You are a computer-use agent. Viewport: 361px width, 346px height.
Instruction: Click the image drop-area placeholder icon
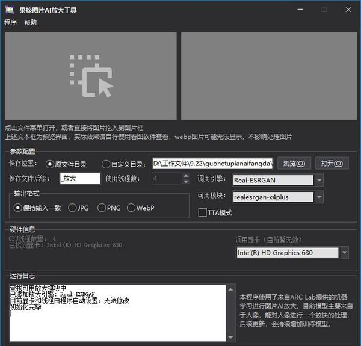click(x=91, y=76)
